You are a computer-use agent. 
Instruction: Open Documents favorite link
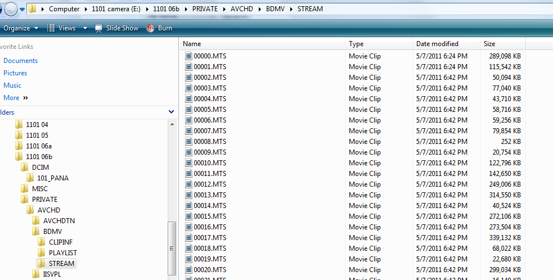[x=20, y=61]
